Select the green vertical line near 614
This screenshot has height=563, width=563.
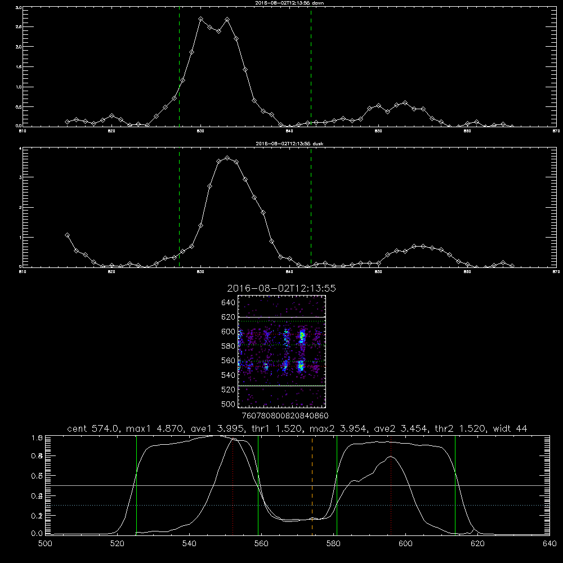[x=455, y=485]
